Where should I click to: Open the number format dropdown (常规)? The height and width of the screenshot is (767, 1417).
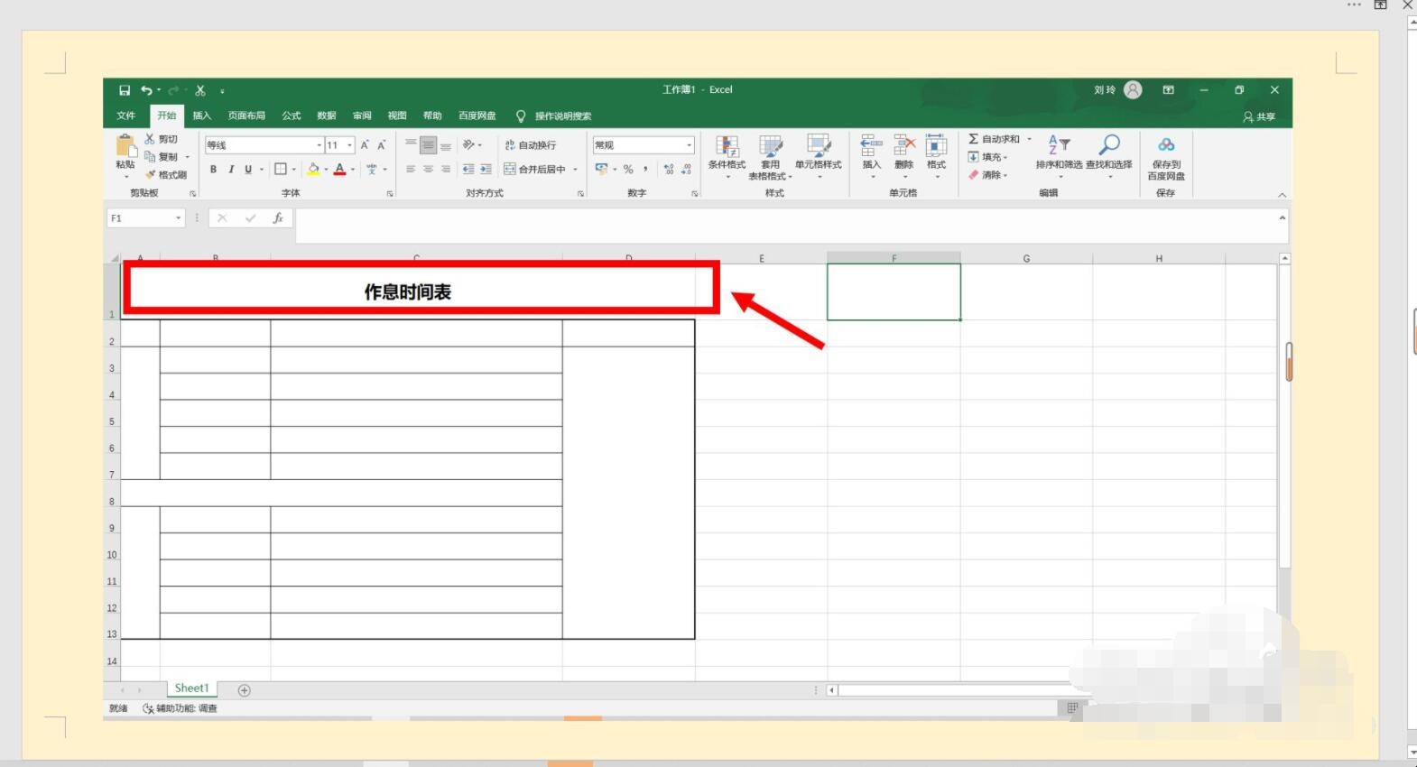(x=689, y=145)
